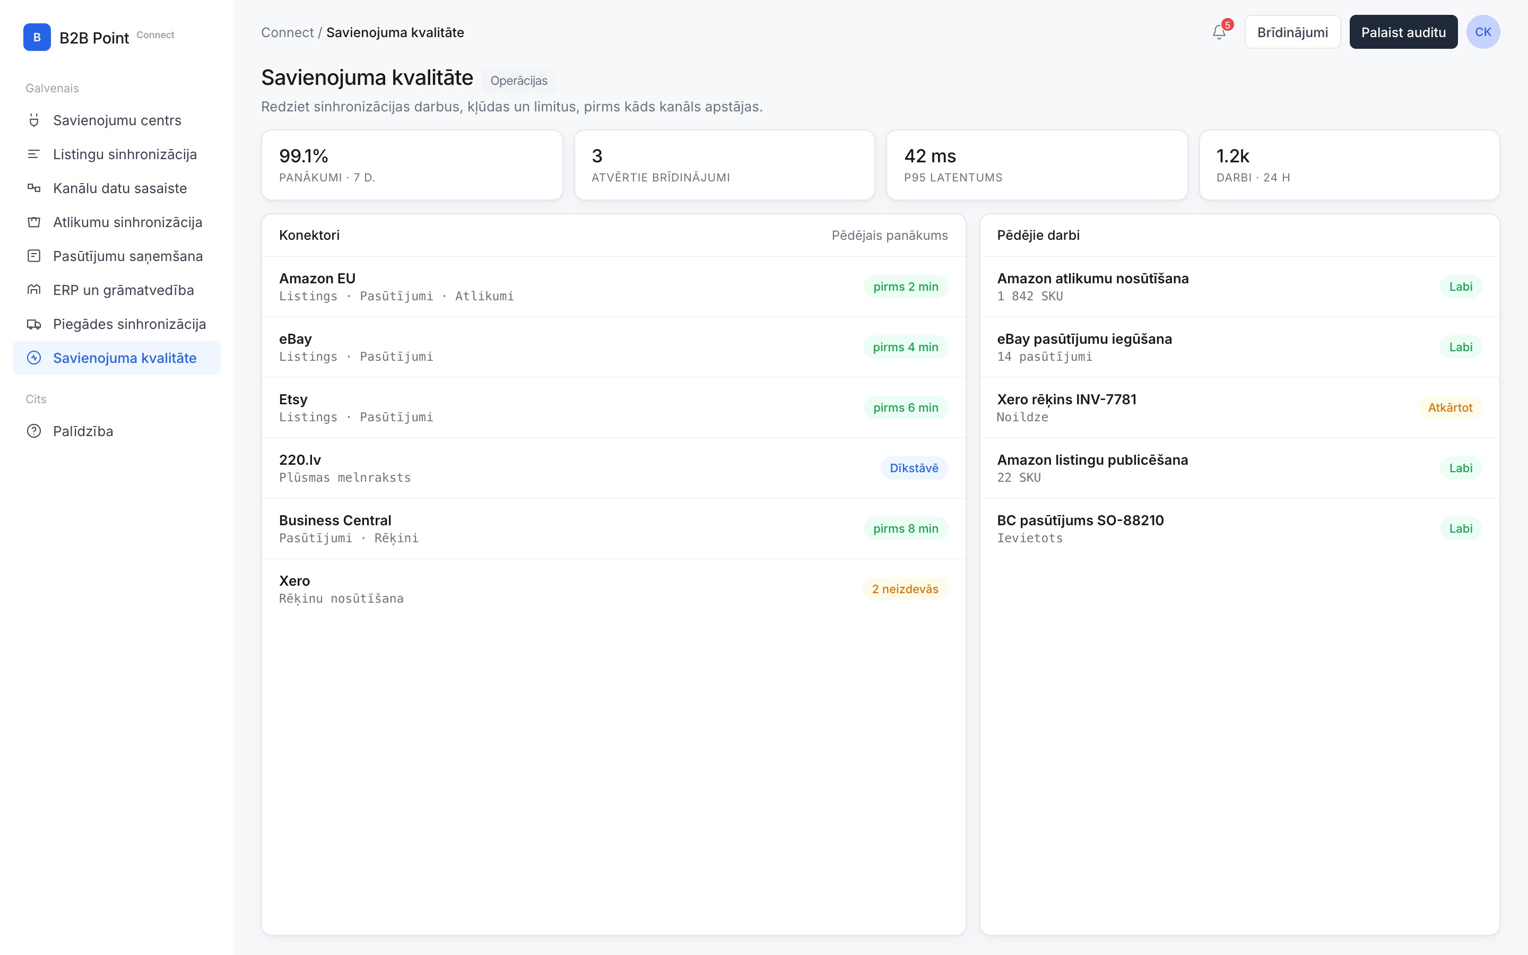
Task: Open the CK user avatar
Action: pyautogui.click(x=1482, y=32)
